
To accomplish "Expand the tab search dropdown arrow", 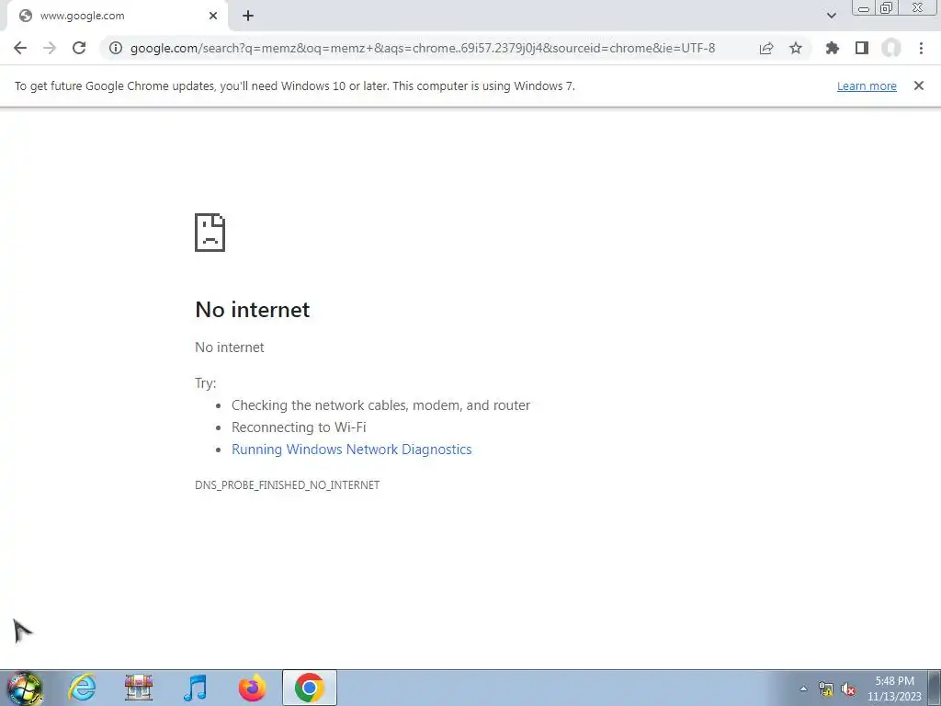I will pyautogui.click(x=831, y=16).
